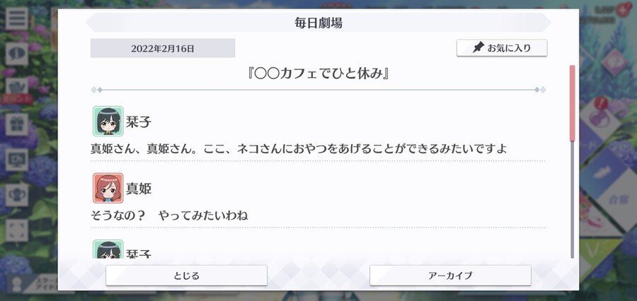Image resolution: width=637 pixels, height=301 pixels.
Task: Open the hamburger menu icon
Action: coord(17,18)
